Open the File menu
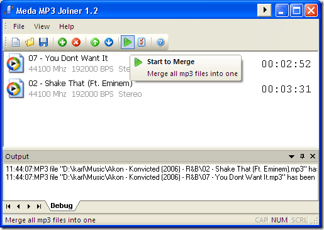The width and height of the screenshot is (324, 230). coord(19,26)
